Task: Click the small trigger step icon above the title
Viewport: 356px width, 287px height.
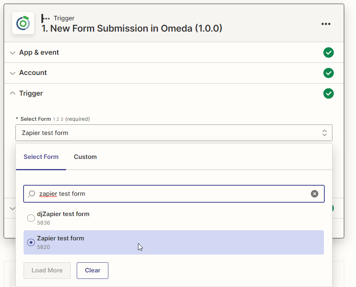Action: pos(45,18)
